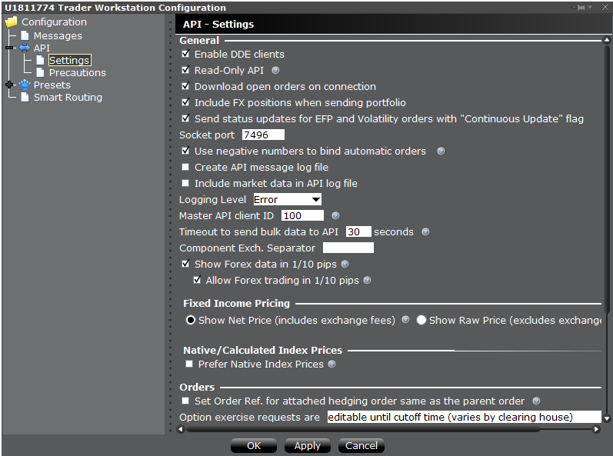Enable Include market data in API log
This screenshot has width=613, height=456.
pyautogui.click(x=185, y=183)
